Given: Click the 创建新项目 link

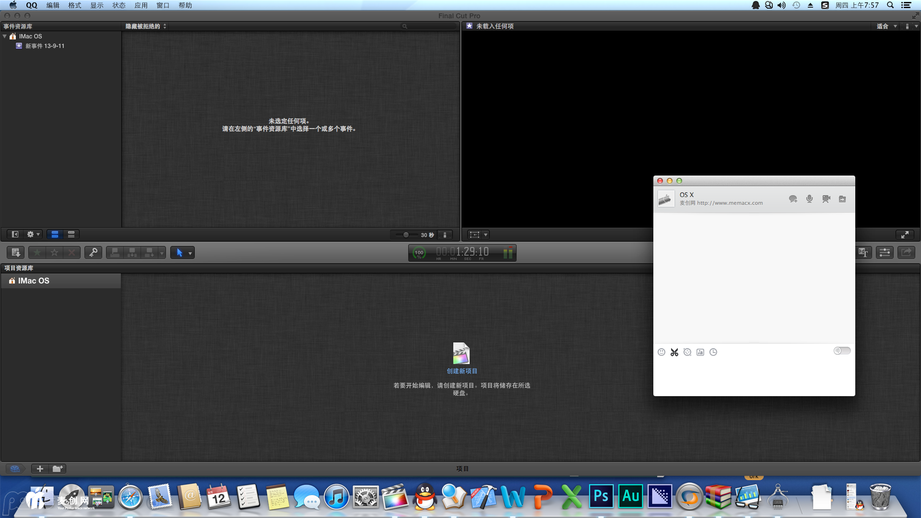Looking at the screenshot, I should (x=462, y=371).
